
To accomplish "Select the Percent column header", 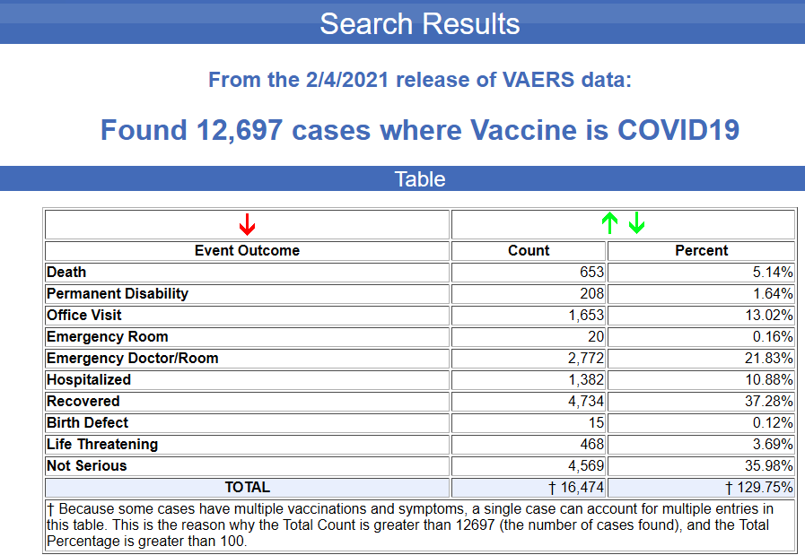I will pyautogui.click(x=701, y=251).
